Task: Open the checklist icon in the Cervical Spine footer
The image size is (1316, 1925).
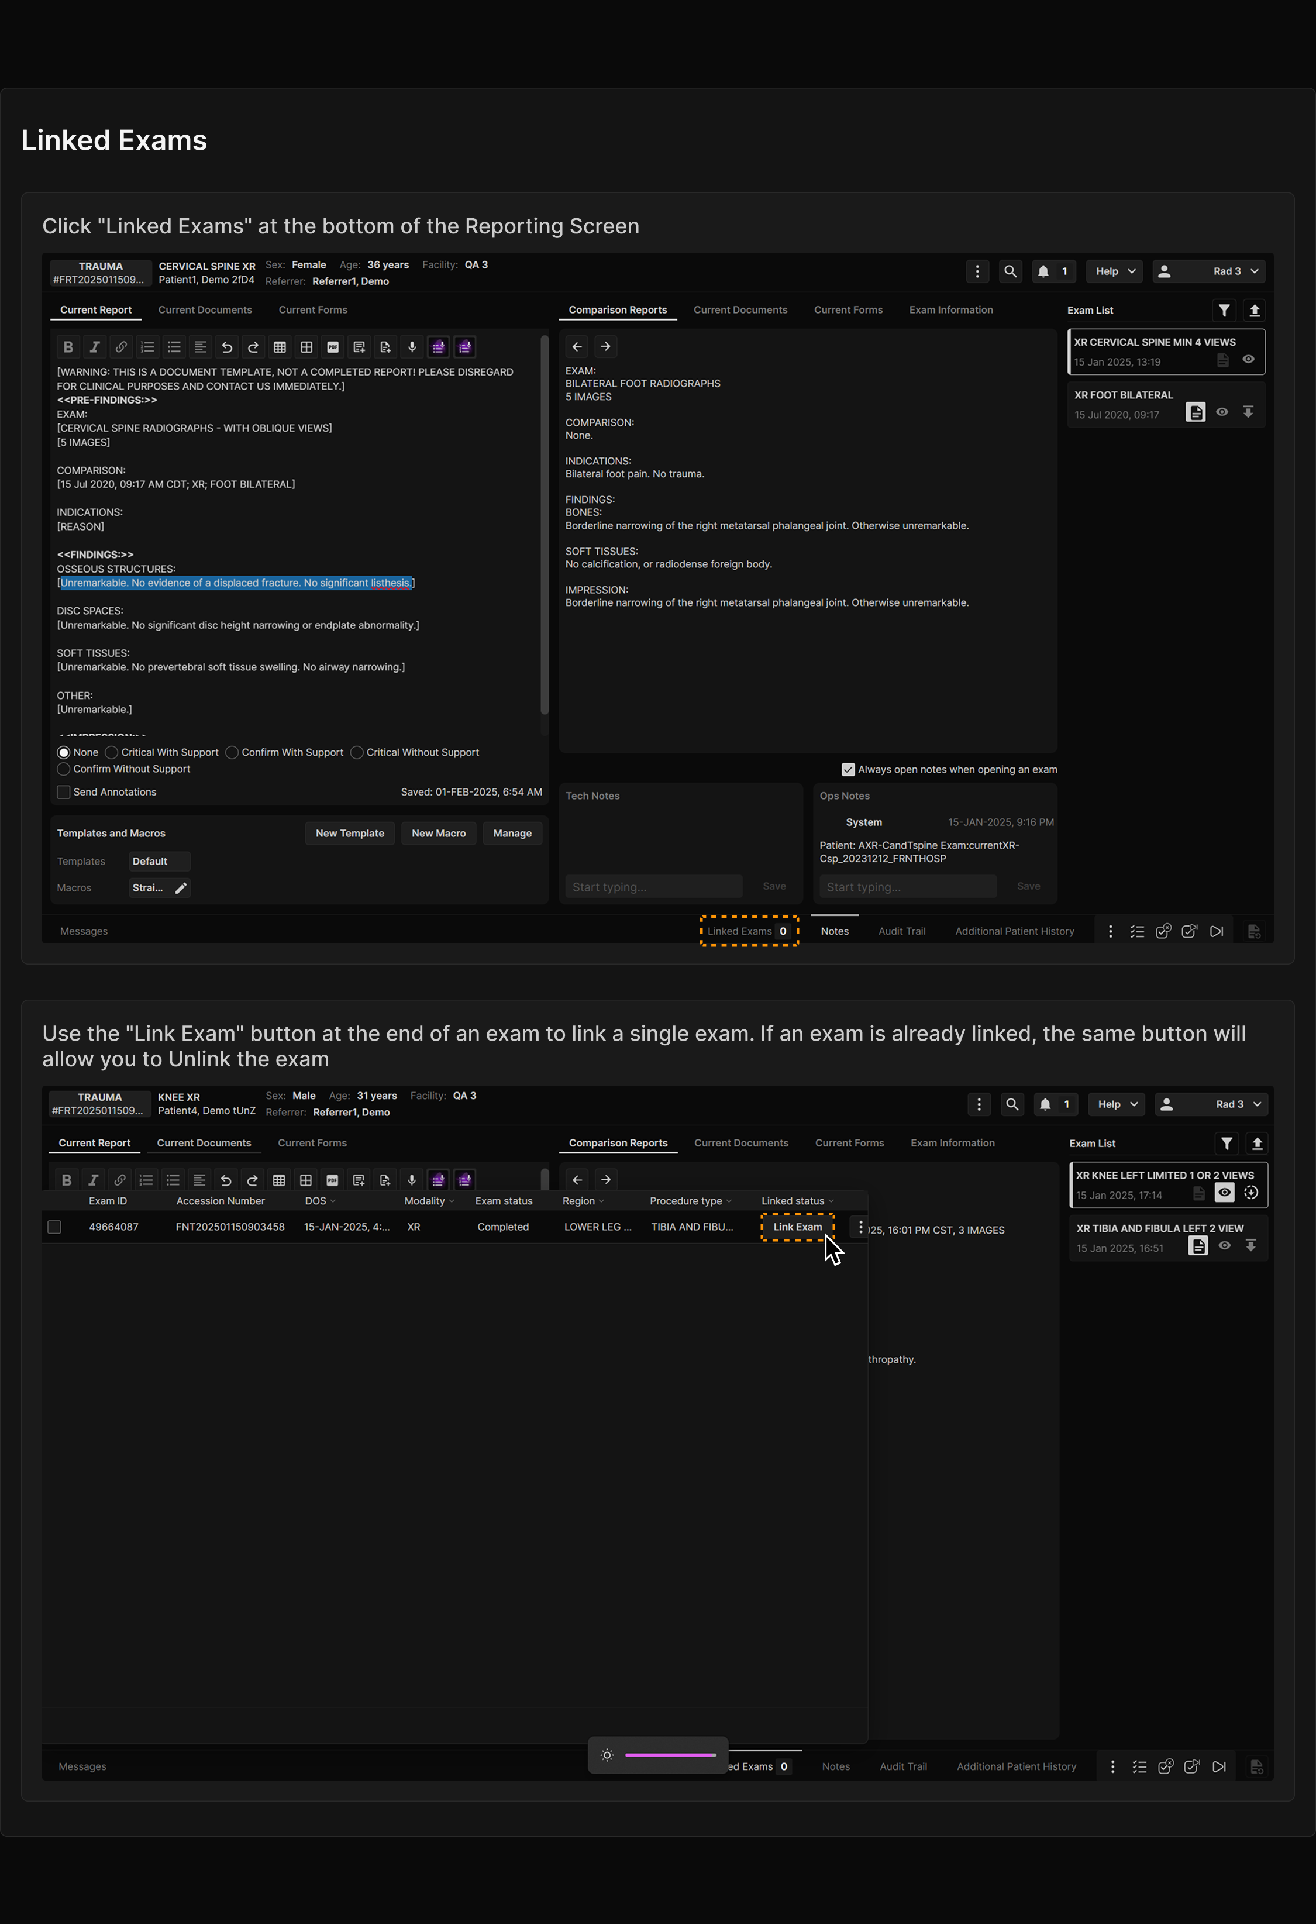Action: click(x=1137, y=932)
